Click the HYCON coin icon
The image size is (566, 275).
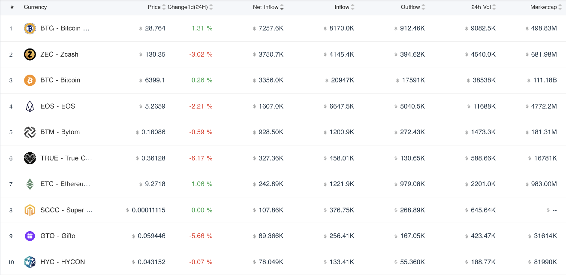pyautogui.click(x=30, y=262)
